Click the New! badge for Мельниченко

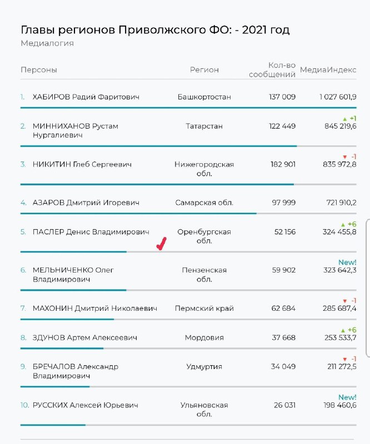[347, 262]
